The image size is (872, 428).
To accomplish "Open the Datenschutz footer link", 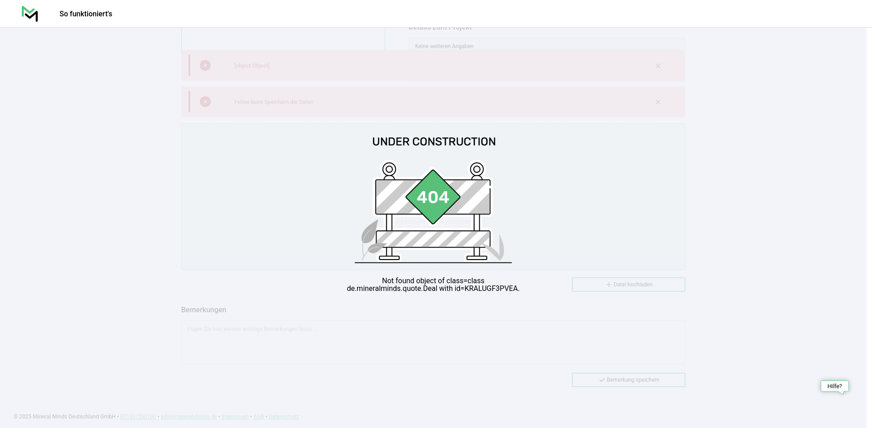I will click(283, 417).
